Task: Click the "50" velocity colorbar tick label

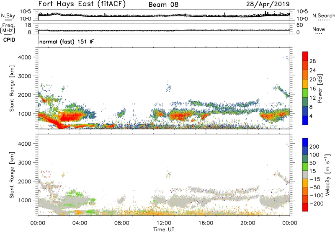Action: pos(312,163)
